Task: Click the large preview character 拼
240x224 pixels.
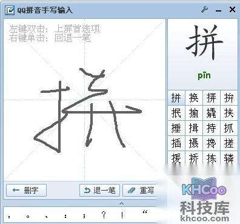Action: (x=204, y=42)
